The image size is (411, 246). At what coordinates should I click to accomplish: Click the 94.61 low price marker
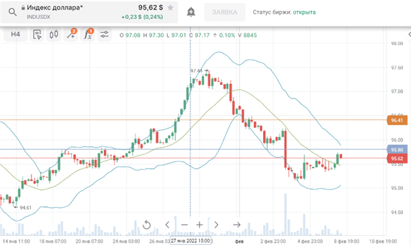[23, 208]
